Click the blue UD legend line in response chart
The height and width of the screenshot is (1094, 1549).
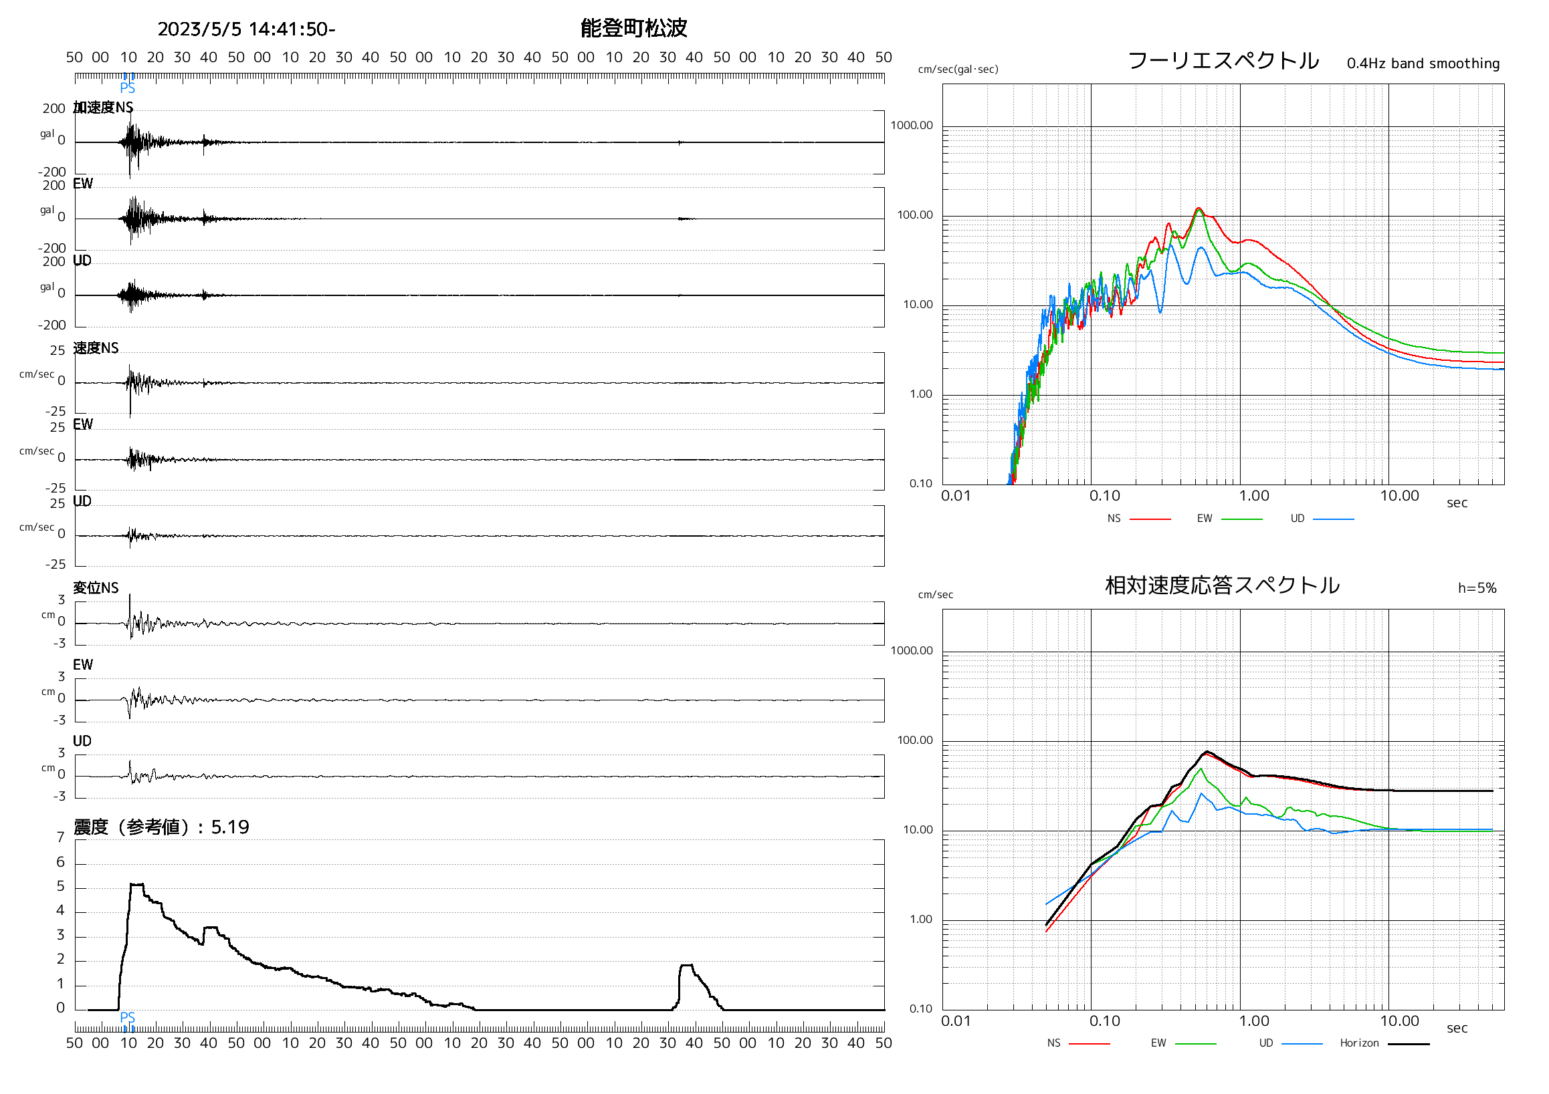pos(1302,1043)
